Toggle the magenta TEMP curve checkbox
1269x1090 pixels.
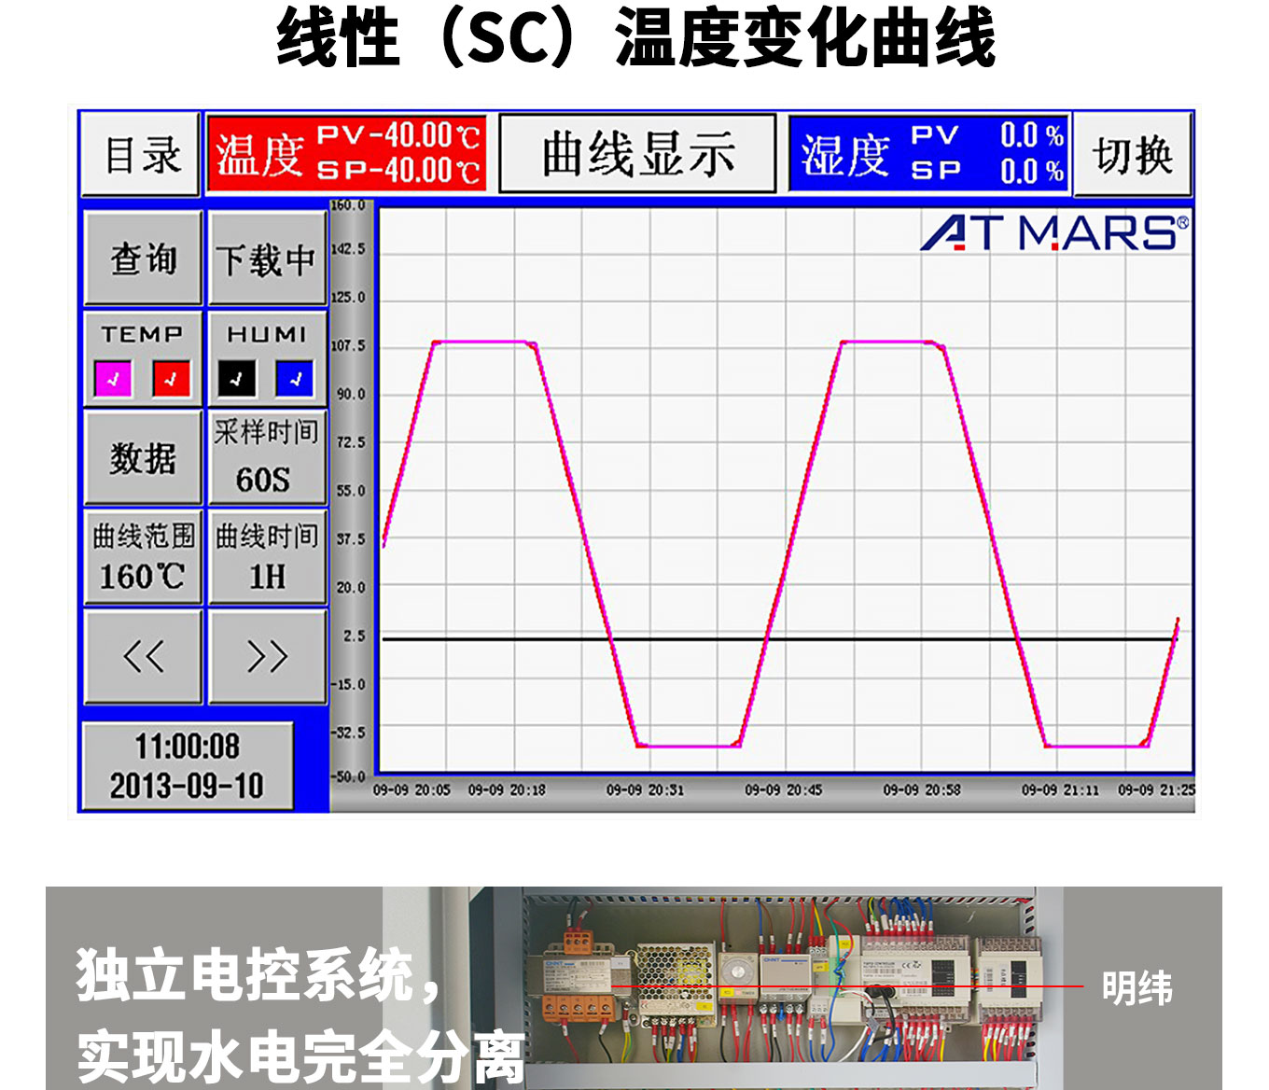tap(113, 379)
